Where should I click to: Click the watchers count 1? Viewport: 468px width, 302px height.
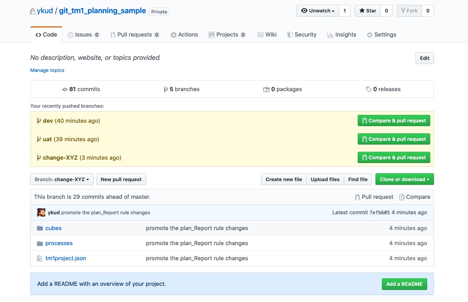[344, 11]
